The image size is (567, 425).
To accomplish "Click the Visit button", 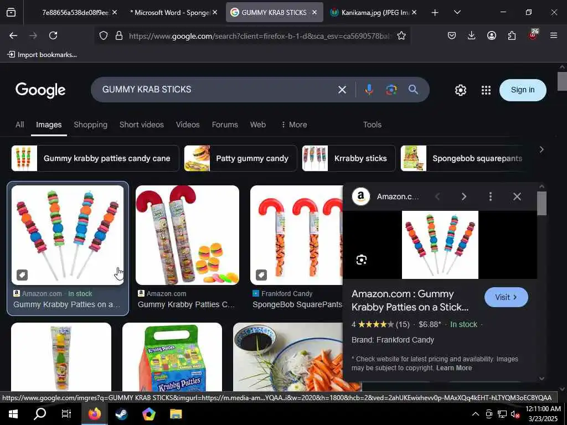I will pos(506,297).
